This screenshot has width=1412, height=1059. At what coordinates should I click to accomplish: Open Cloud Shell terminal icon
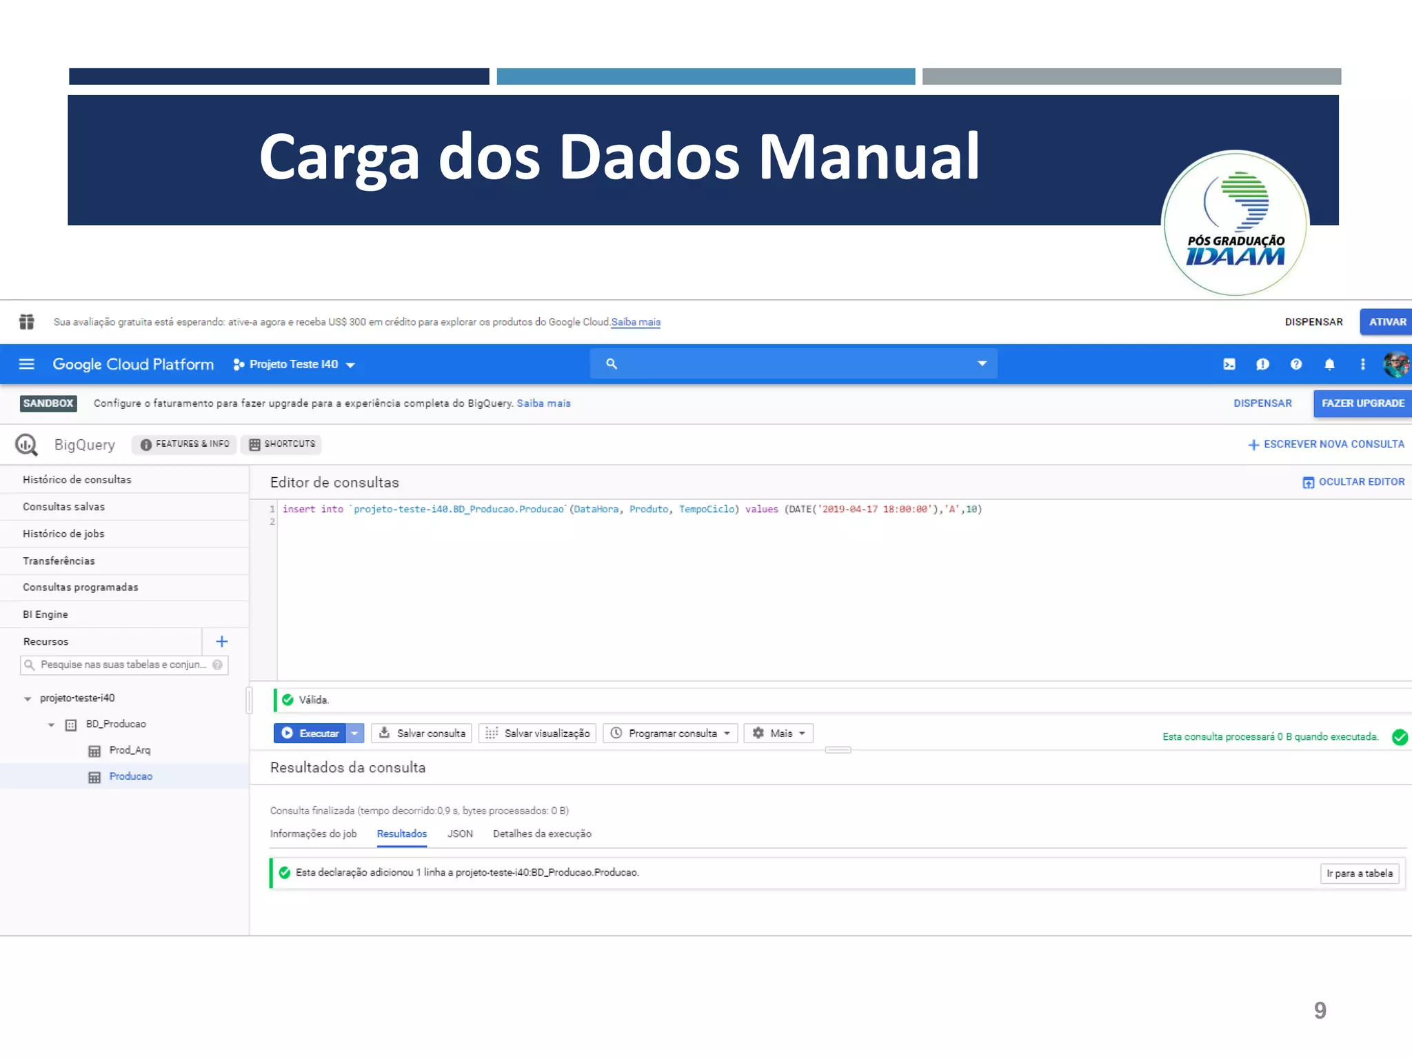point(1229,364)
